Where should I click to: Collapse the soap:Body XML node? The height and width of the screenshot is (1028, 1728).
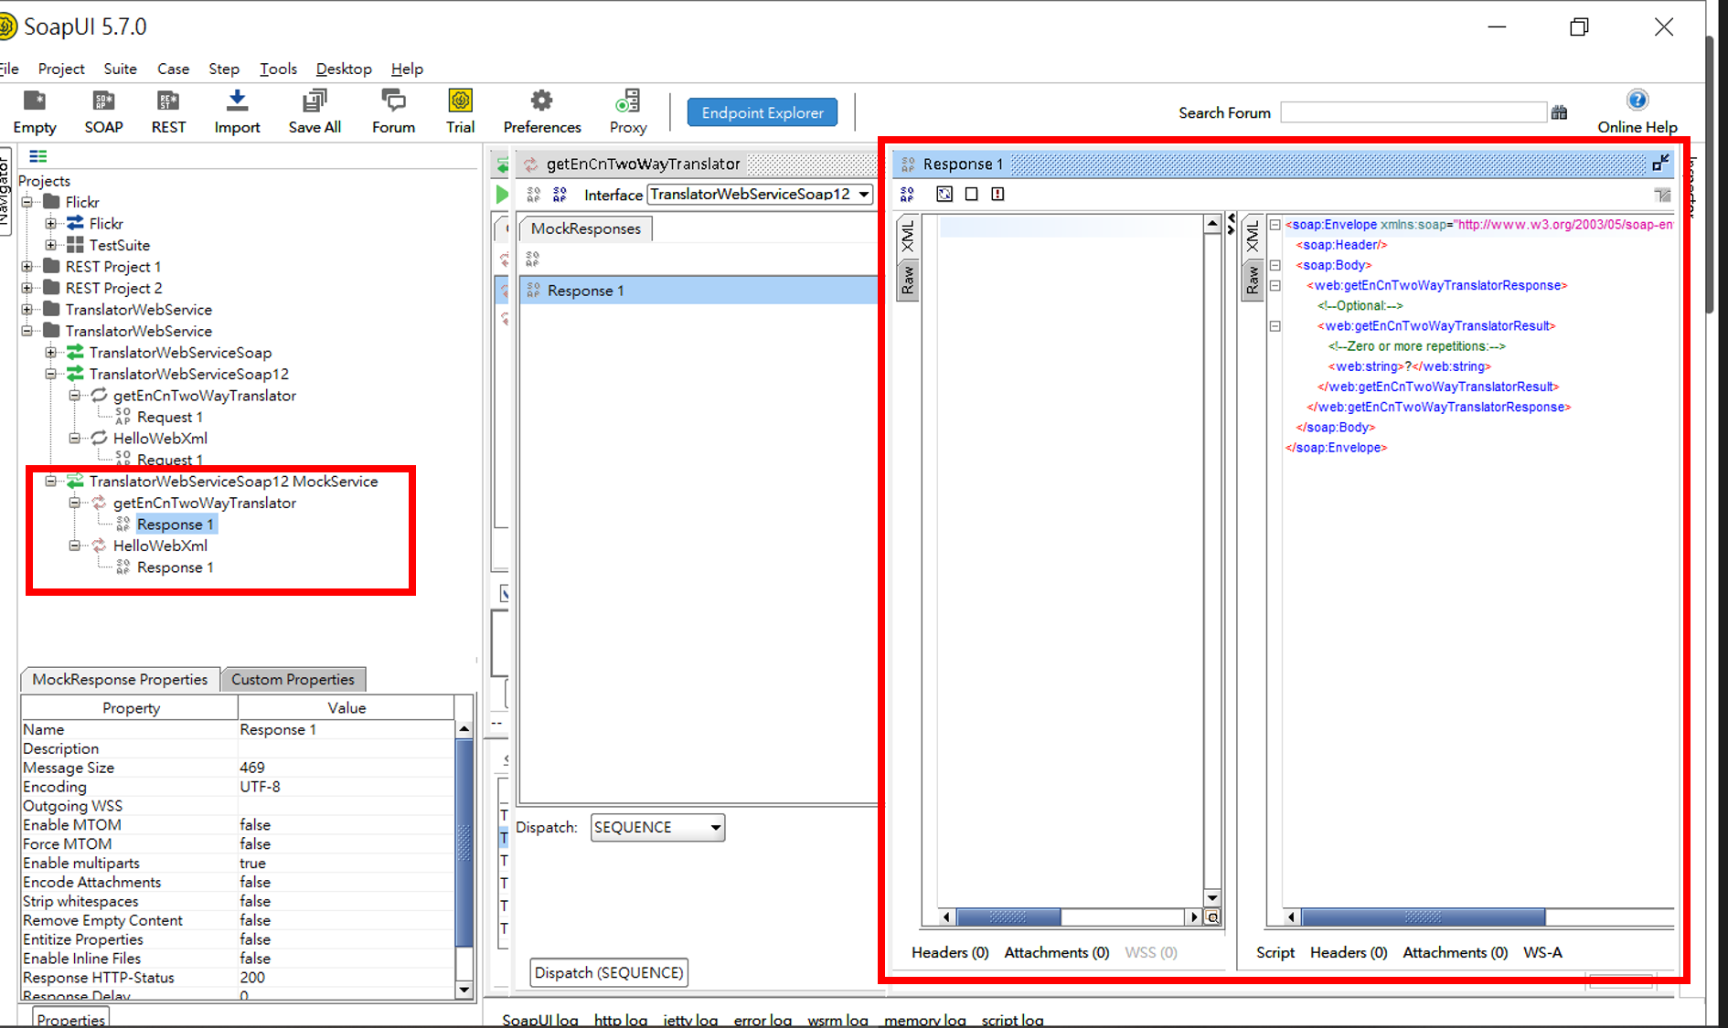point(1275,266)
